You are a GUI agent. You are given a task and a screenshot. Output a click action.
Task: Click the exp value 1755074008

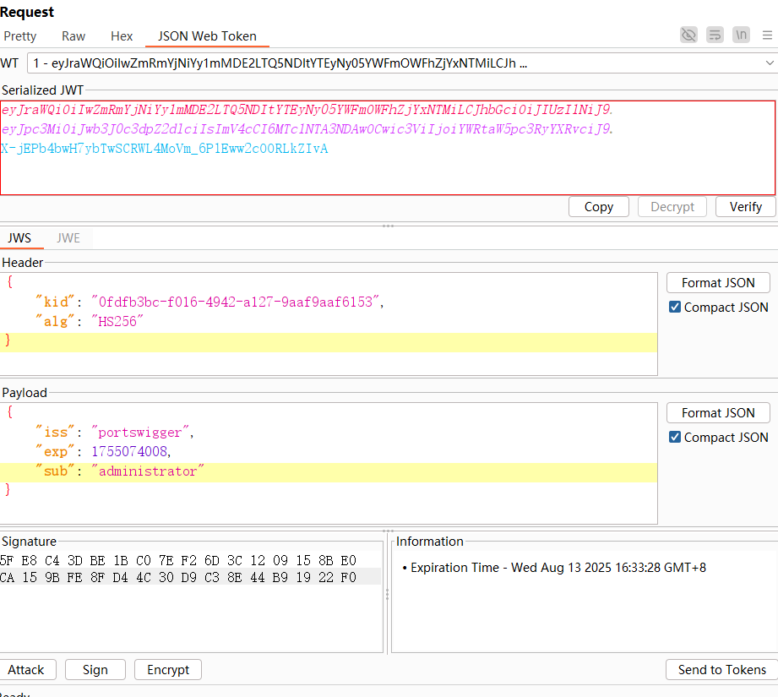pyautogui.click(x=129, y=451)
